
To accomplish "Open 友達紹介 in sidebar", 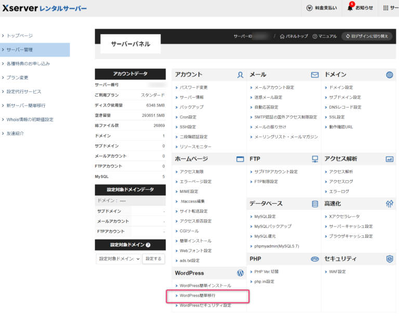I will pos(15,134).
